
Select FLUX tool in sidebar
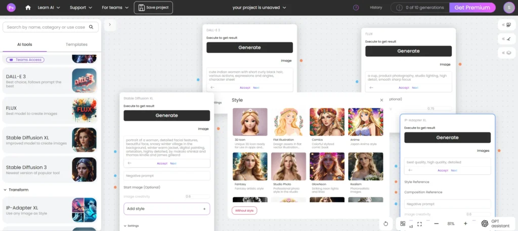coord(50,110)
